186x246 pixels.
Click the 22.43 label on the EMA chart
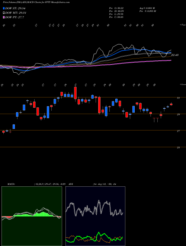point(175,55)
